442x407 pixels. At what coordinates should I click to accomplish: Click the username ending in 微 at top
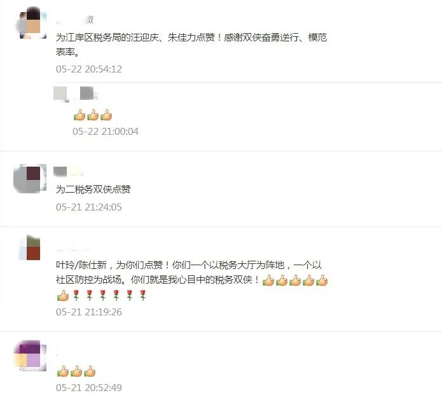75,20
